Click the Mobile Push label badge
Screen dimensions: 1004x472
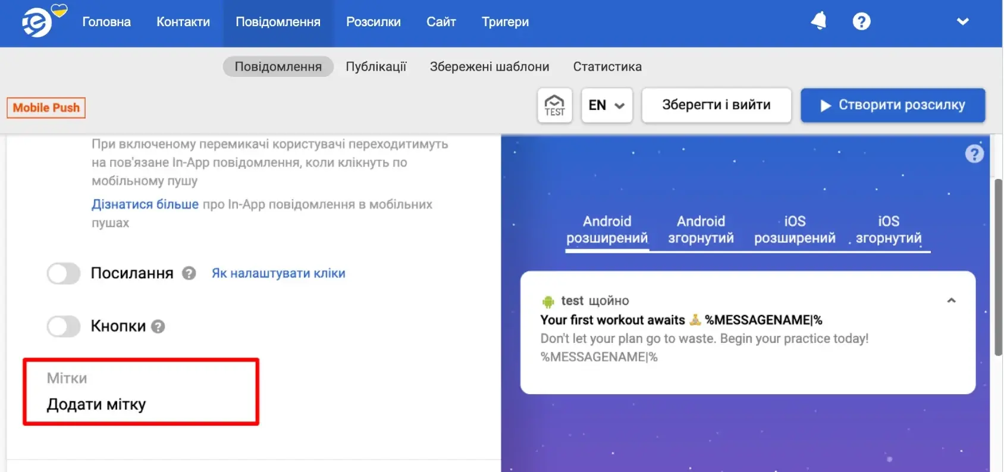46,108
